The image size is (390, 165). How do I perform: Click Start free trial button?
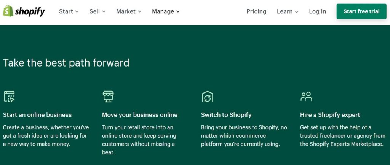(x=361, y=11)
